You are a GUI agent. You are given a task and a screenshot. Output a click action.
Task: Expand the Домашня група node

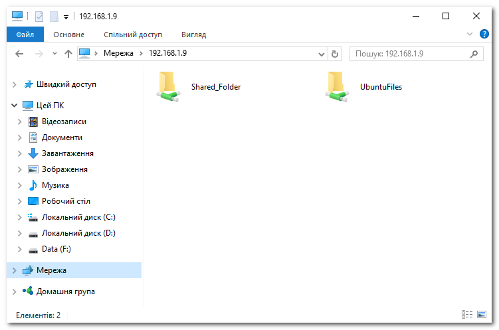click(x=15, y=291)
